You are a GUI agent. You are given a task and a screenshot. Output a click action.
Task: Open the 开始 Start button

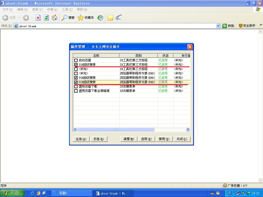click(12, 193)
